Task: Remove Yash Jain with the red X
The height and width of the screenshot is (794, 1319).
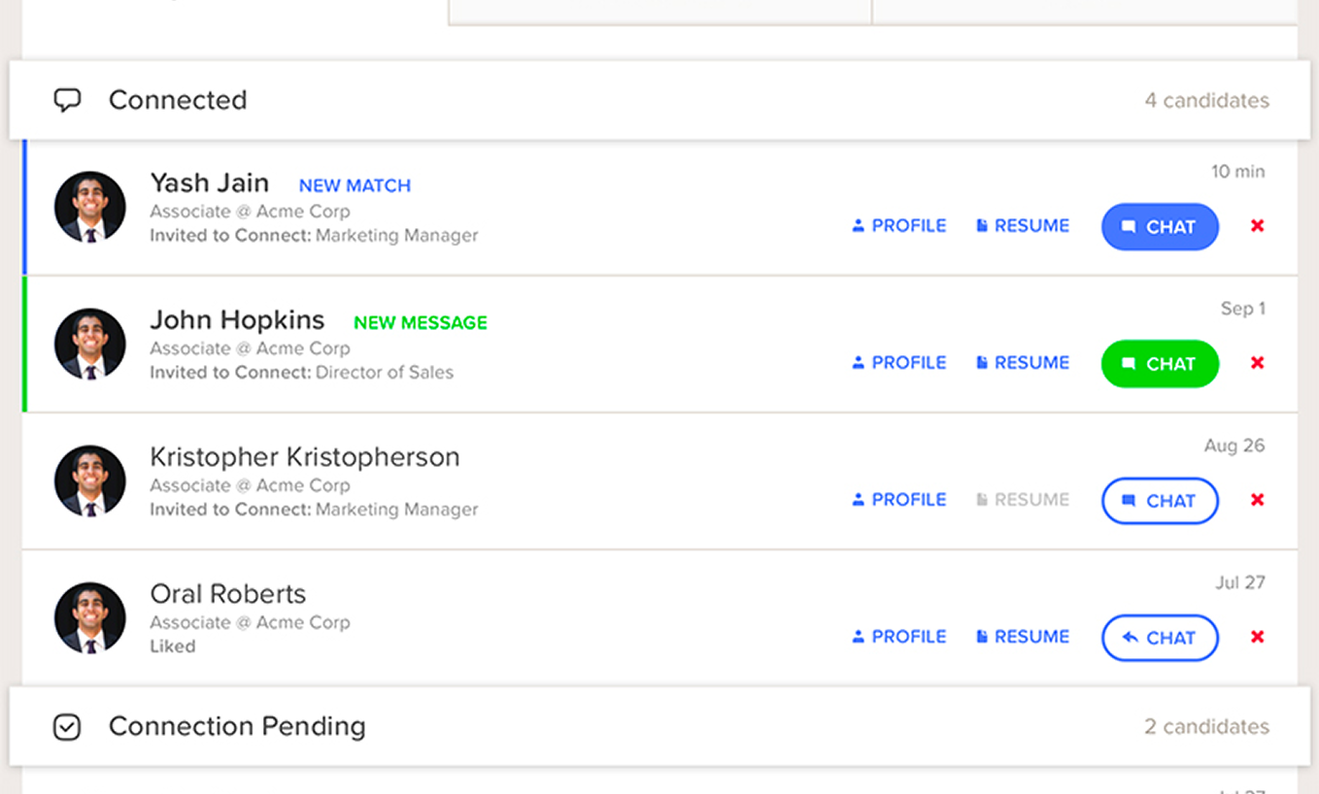Action: coord(1257,225)
